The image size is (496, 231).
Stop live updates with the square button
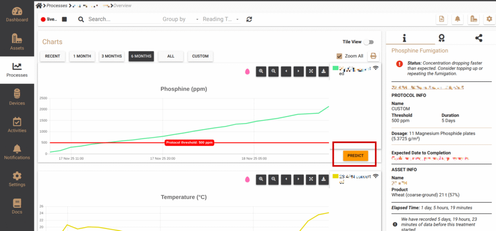pyautogui.click(x=64, y=19)
